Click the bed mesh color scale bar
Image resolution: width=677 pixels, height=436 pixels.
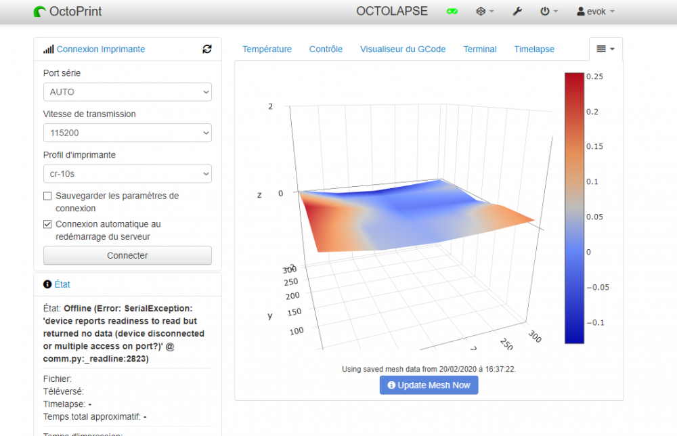point(574,208)
